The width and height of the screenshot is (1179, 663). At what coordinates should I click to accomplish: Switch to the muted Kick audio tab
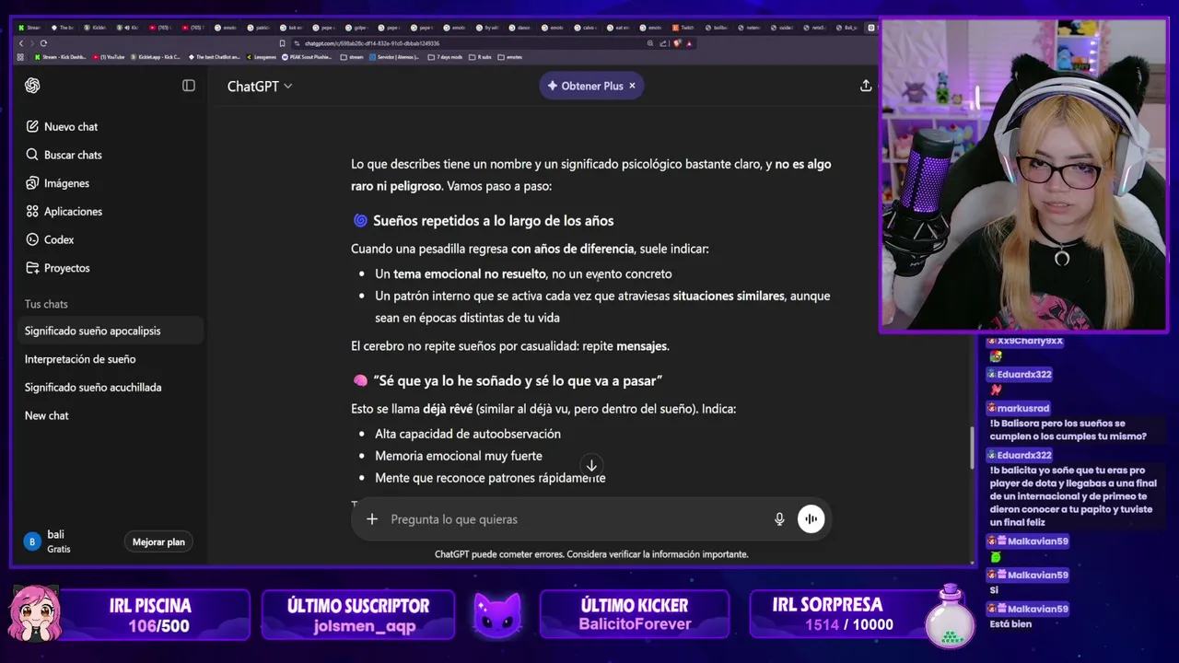pyautogui.click(x=127, y=28)
